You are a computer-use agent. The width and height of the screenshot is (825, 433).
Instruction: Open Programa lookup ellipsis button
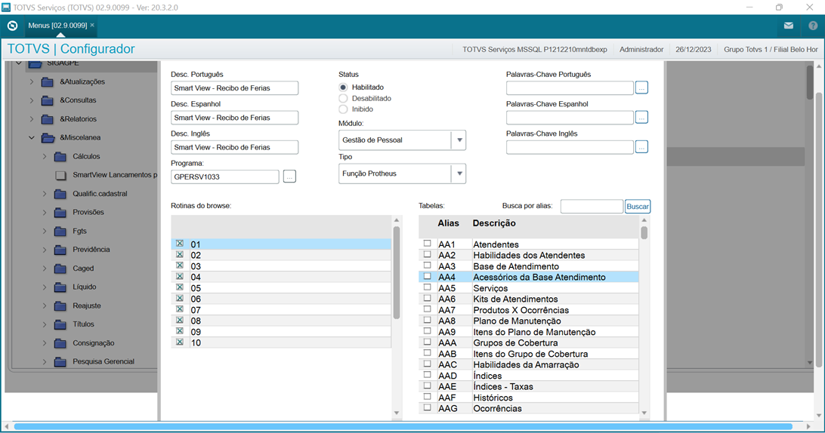coord(289,177)
